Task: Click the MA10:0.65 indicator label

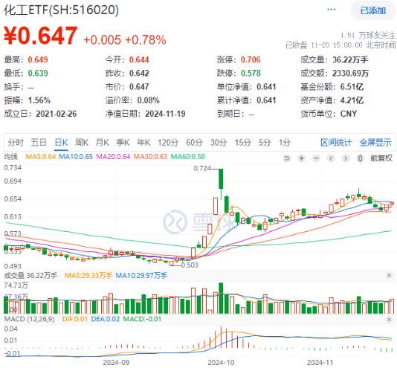Action: [76, 157]
